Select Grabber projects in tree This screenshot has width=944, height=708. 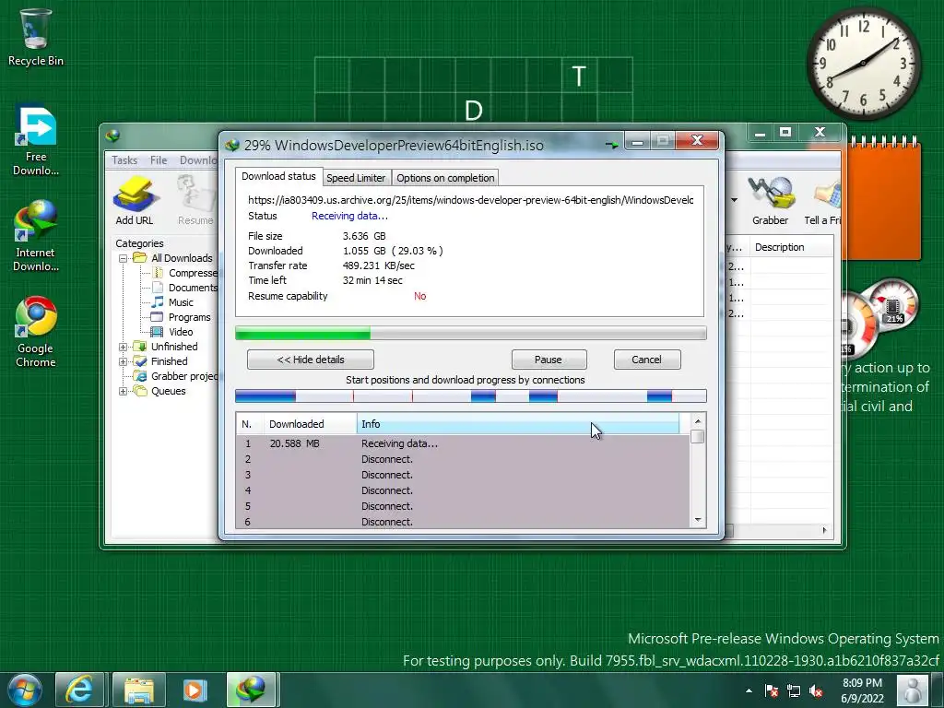click(x=176, y=376)
